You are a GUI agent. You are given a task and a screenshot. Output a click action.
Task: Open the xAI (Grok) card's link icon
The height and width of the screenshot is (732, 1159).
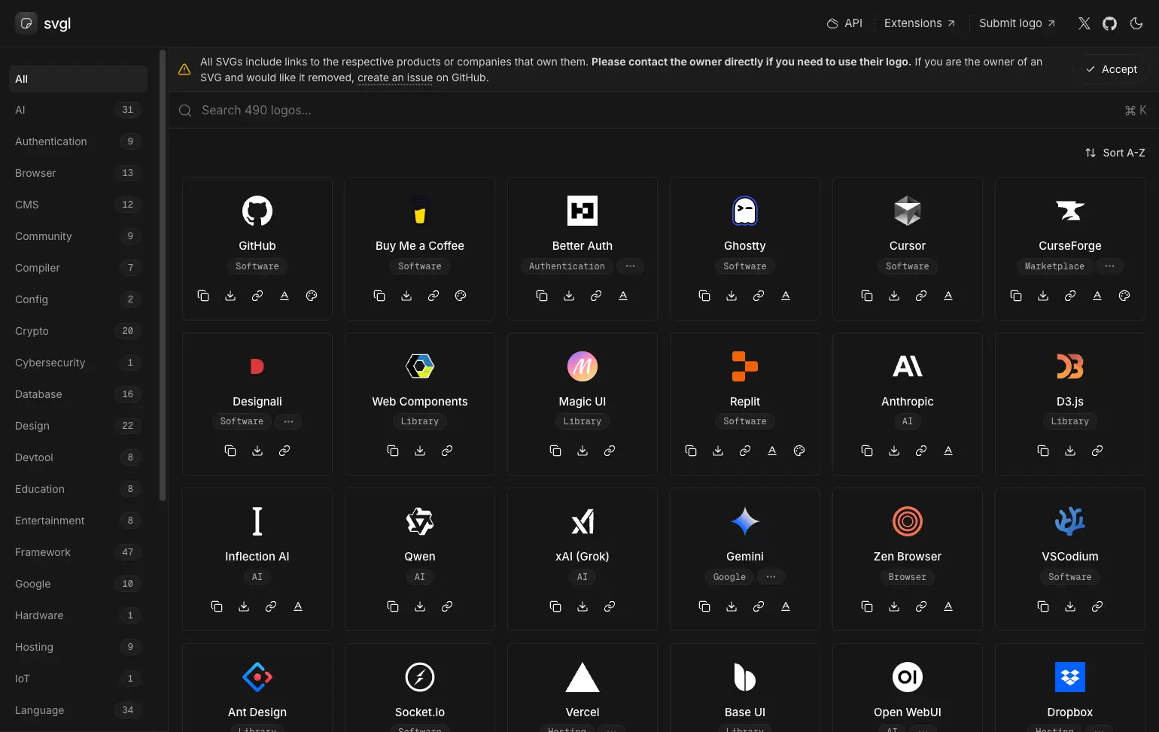pyautogui.click(x=610, y=606)
